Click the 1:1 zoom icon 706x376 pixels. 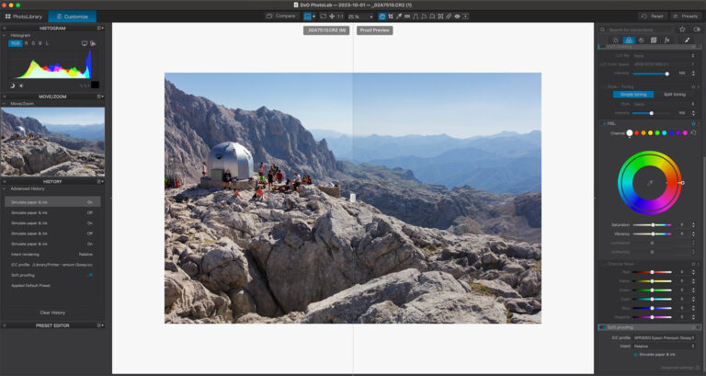[339, 17]
